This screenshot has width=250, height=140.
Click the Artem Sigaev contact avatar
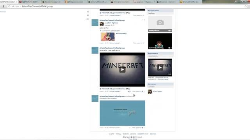150,92
